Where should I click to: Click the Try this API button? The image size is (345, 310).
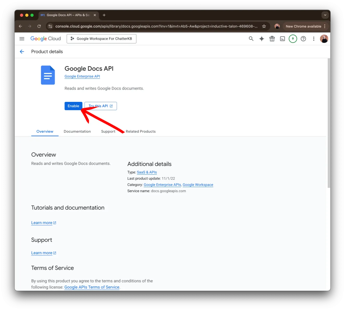tap(101, 106)
